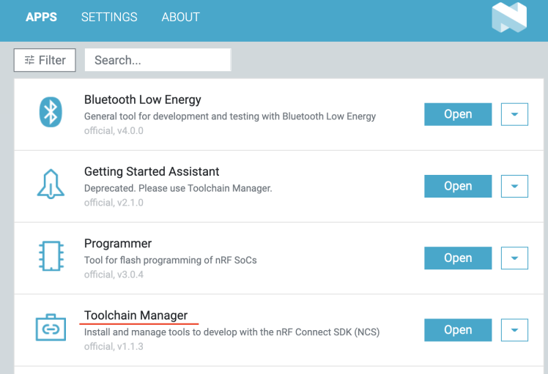Click the Bluetooth Low Energy app icon
This screenshot has height=374, width=548.
[x=50, y=113]
